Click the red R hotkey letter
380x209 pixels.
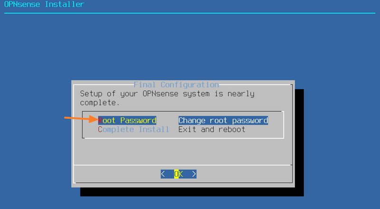coord(100,121)
